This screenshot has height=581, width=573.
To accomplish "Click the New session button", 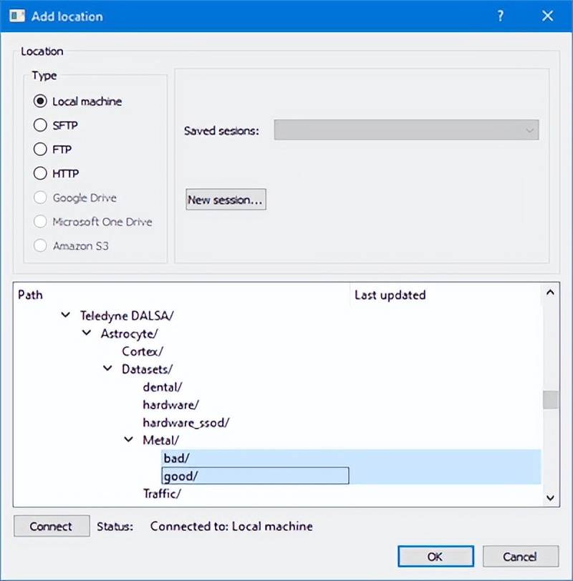I will (x=226, y=200).
